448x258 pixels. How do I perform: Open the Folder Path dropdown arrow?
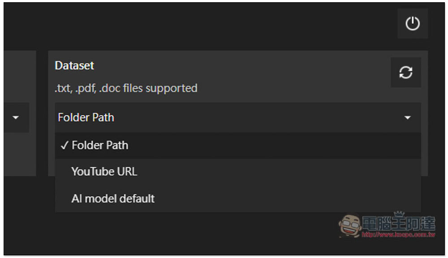tap(407, 117)
